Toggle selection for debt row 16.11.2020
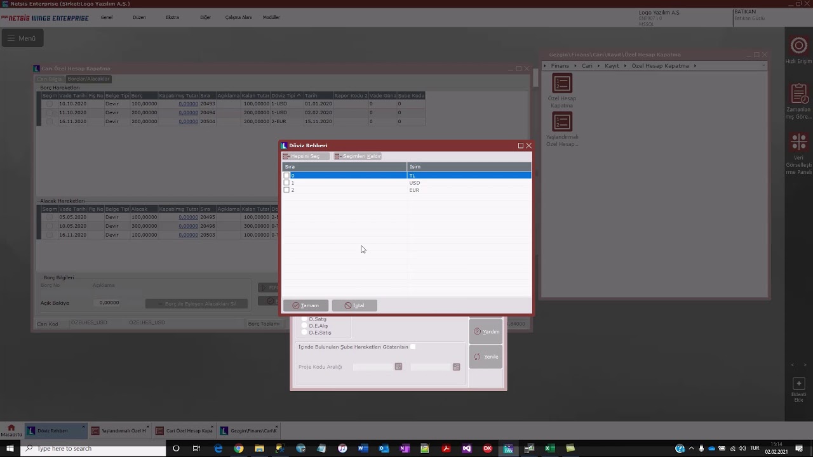Screen dimensions: 813x457 click(50, 121)
